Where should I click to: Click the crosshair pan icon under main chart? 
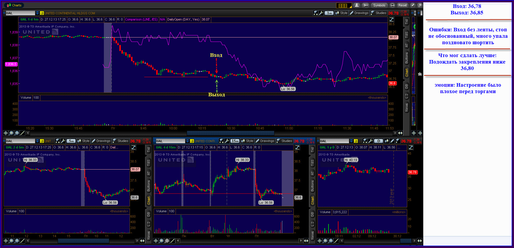tap(6, 133)
